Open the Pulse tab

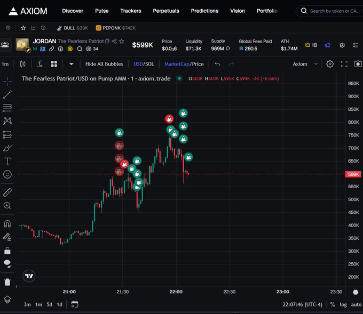pyautogui.click(x=101, y=11)
